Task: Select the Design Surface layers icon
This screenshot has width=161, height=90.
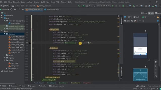Action: (x=125, y=17)
